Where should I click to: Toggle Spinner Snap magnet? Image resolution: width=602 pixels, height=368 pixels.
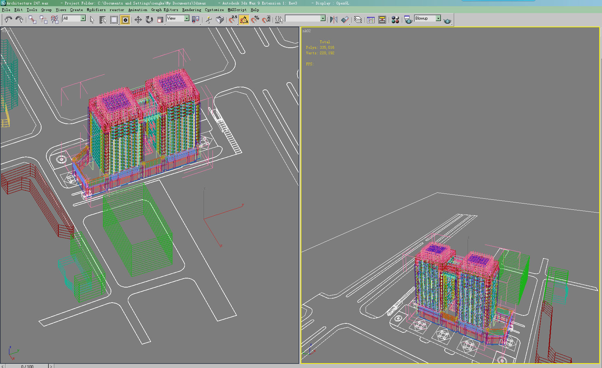coord(266,20)
